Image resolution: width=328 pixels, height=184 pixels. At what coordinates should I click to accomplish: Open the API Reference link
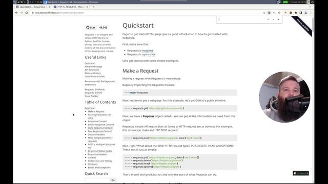92,70
